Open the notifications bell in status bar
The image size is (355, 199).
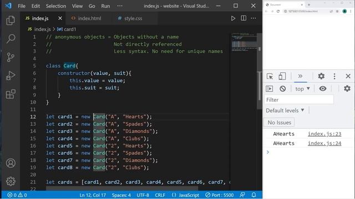pyautogui.click(x=254, y=195)
